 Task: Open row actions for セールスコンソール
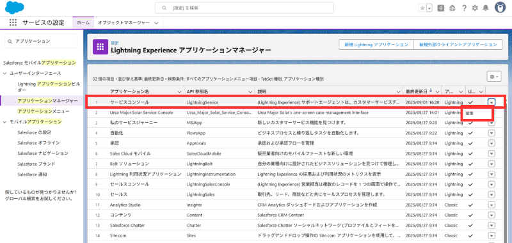click(492, 184)
